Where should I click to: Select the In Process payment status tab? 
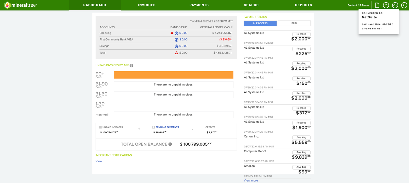click(x=260, y=23)
